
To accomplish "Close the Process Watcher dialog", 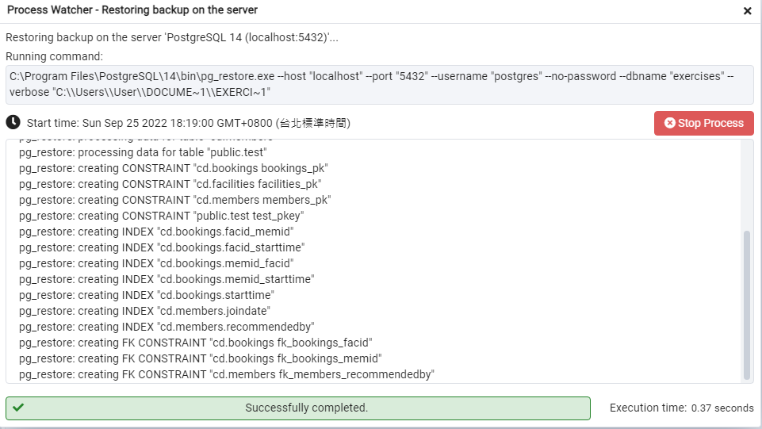I will [747, 11].
